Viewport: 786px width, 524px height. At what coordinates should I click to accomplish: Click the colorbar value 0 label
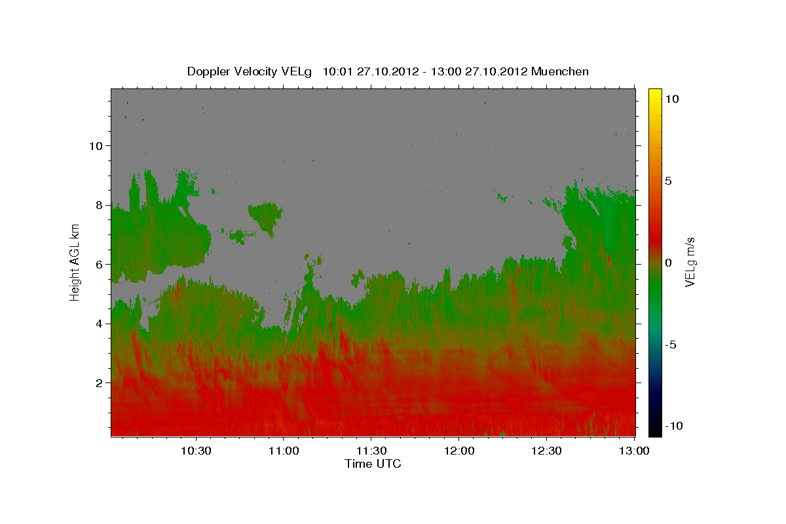668,262
